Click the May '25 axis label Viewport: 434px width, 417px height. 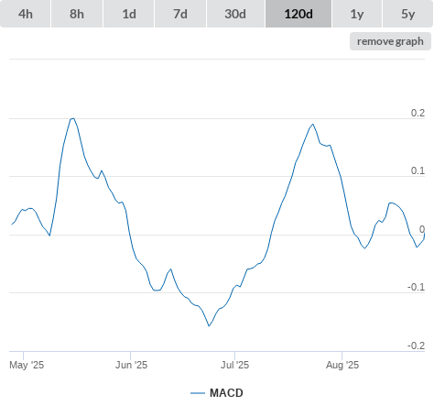coord(27,365)
